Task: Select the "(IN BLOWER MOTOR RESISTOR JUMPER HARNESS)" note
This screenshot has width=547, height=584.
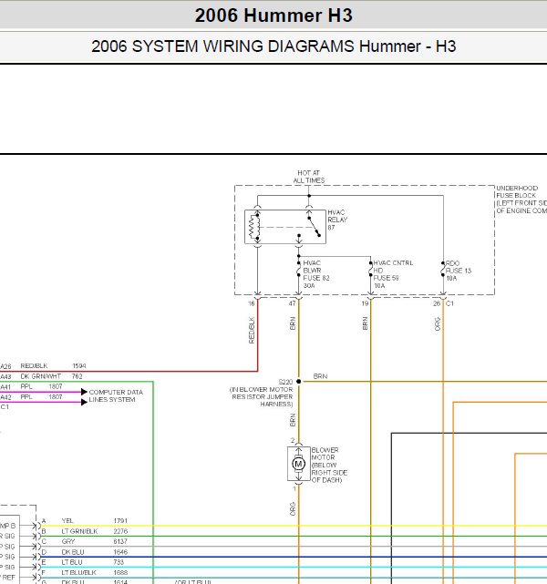Action: [262, 396]
